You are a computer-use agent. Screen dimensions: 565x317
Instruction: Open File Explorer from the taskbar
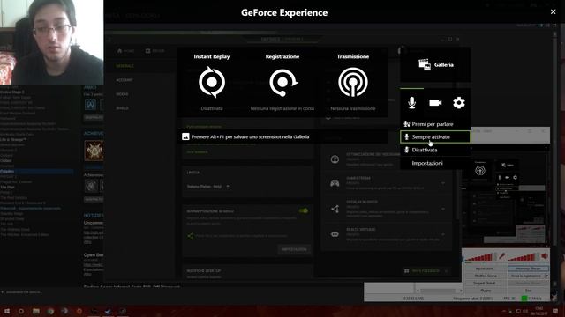[x=36, y=311]
